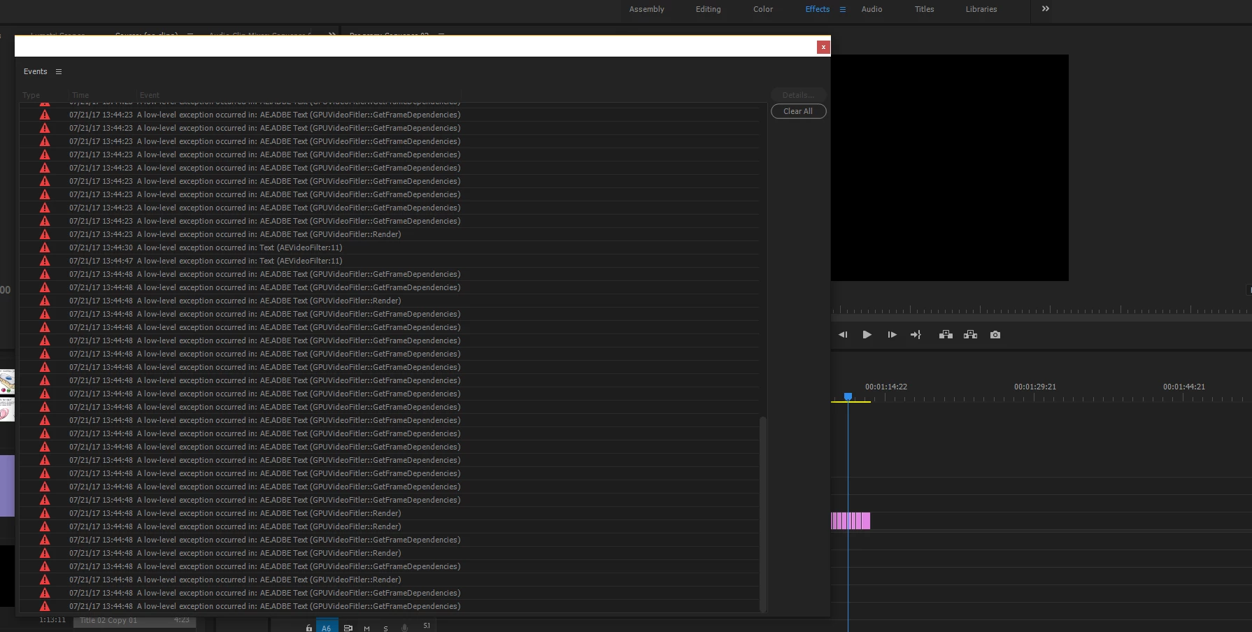Screen dimensions: 1252x632
Task: Select the pink clip group in the timeline
Action: click(851, 521)
